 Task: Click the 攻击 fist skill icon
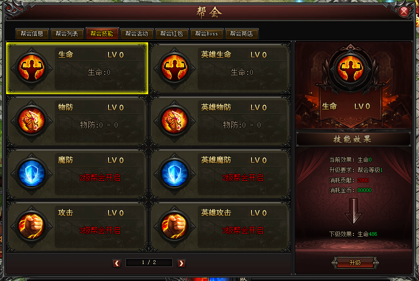pos(32,226)
